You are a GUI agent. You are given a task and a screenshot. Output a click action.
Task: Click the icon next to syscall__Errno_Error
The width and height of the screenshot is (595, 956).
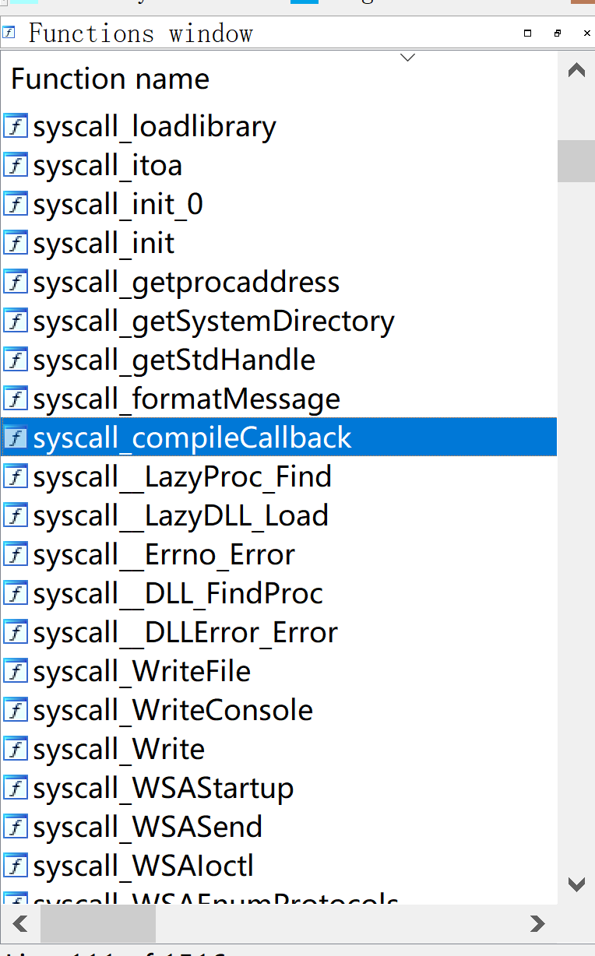pyautogui.click(x=16, y=554)
